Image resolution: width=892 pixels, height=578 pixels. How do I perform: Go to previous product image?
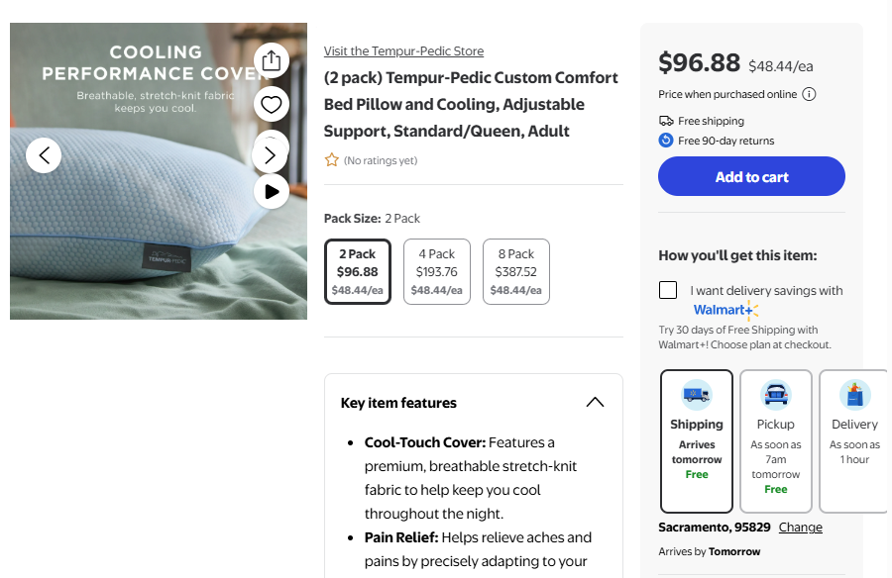[44, 155]
